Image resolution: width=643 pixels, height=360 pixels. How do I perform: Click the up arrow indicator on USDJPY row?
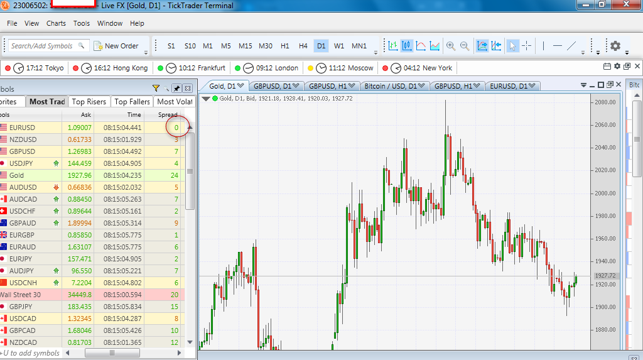click(56, 163)
